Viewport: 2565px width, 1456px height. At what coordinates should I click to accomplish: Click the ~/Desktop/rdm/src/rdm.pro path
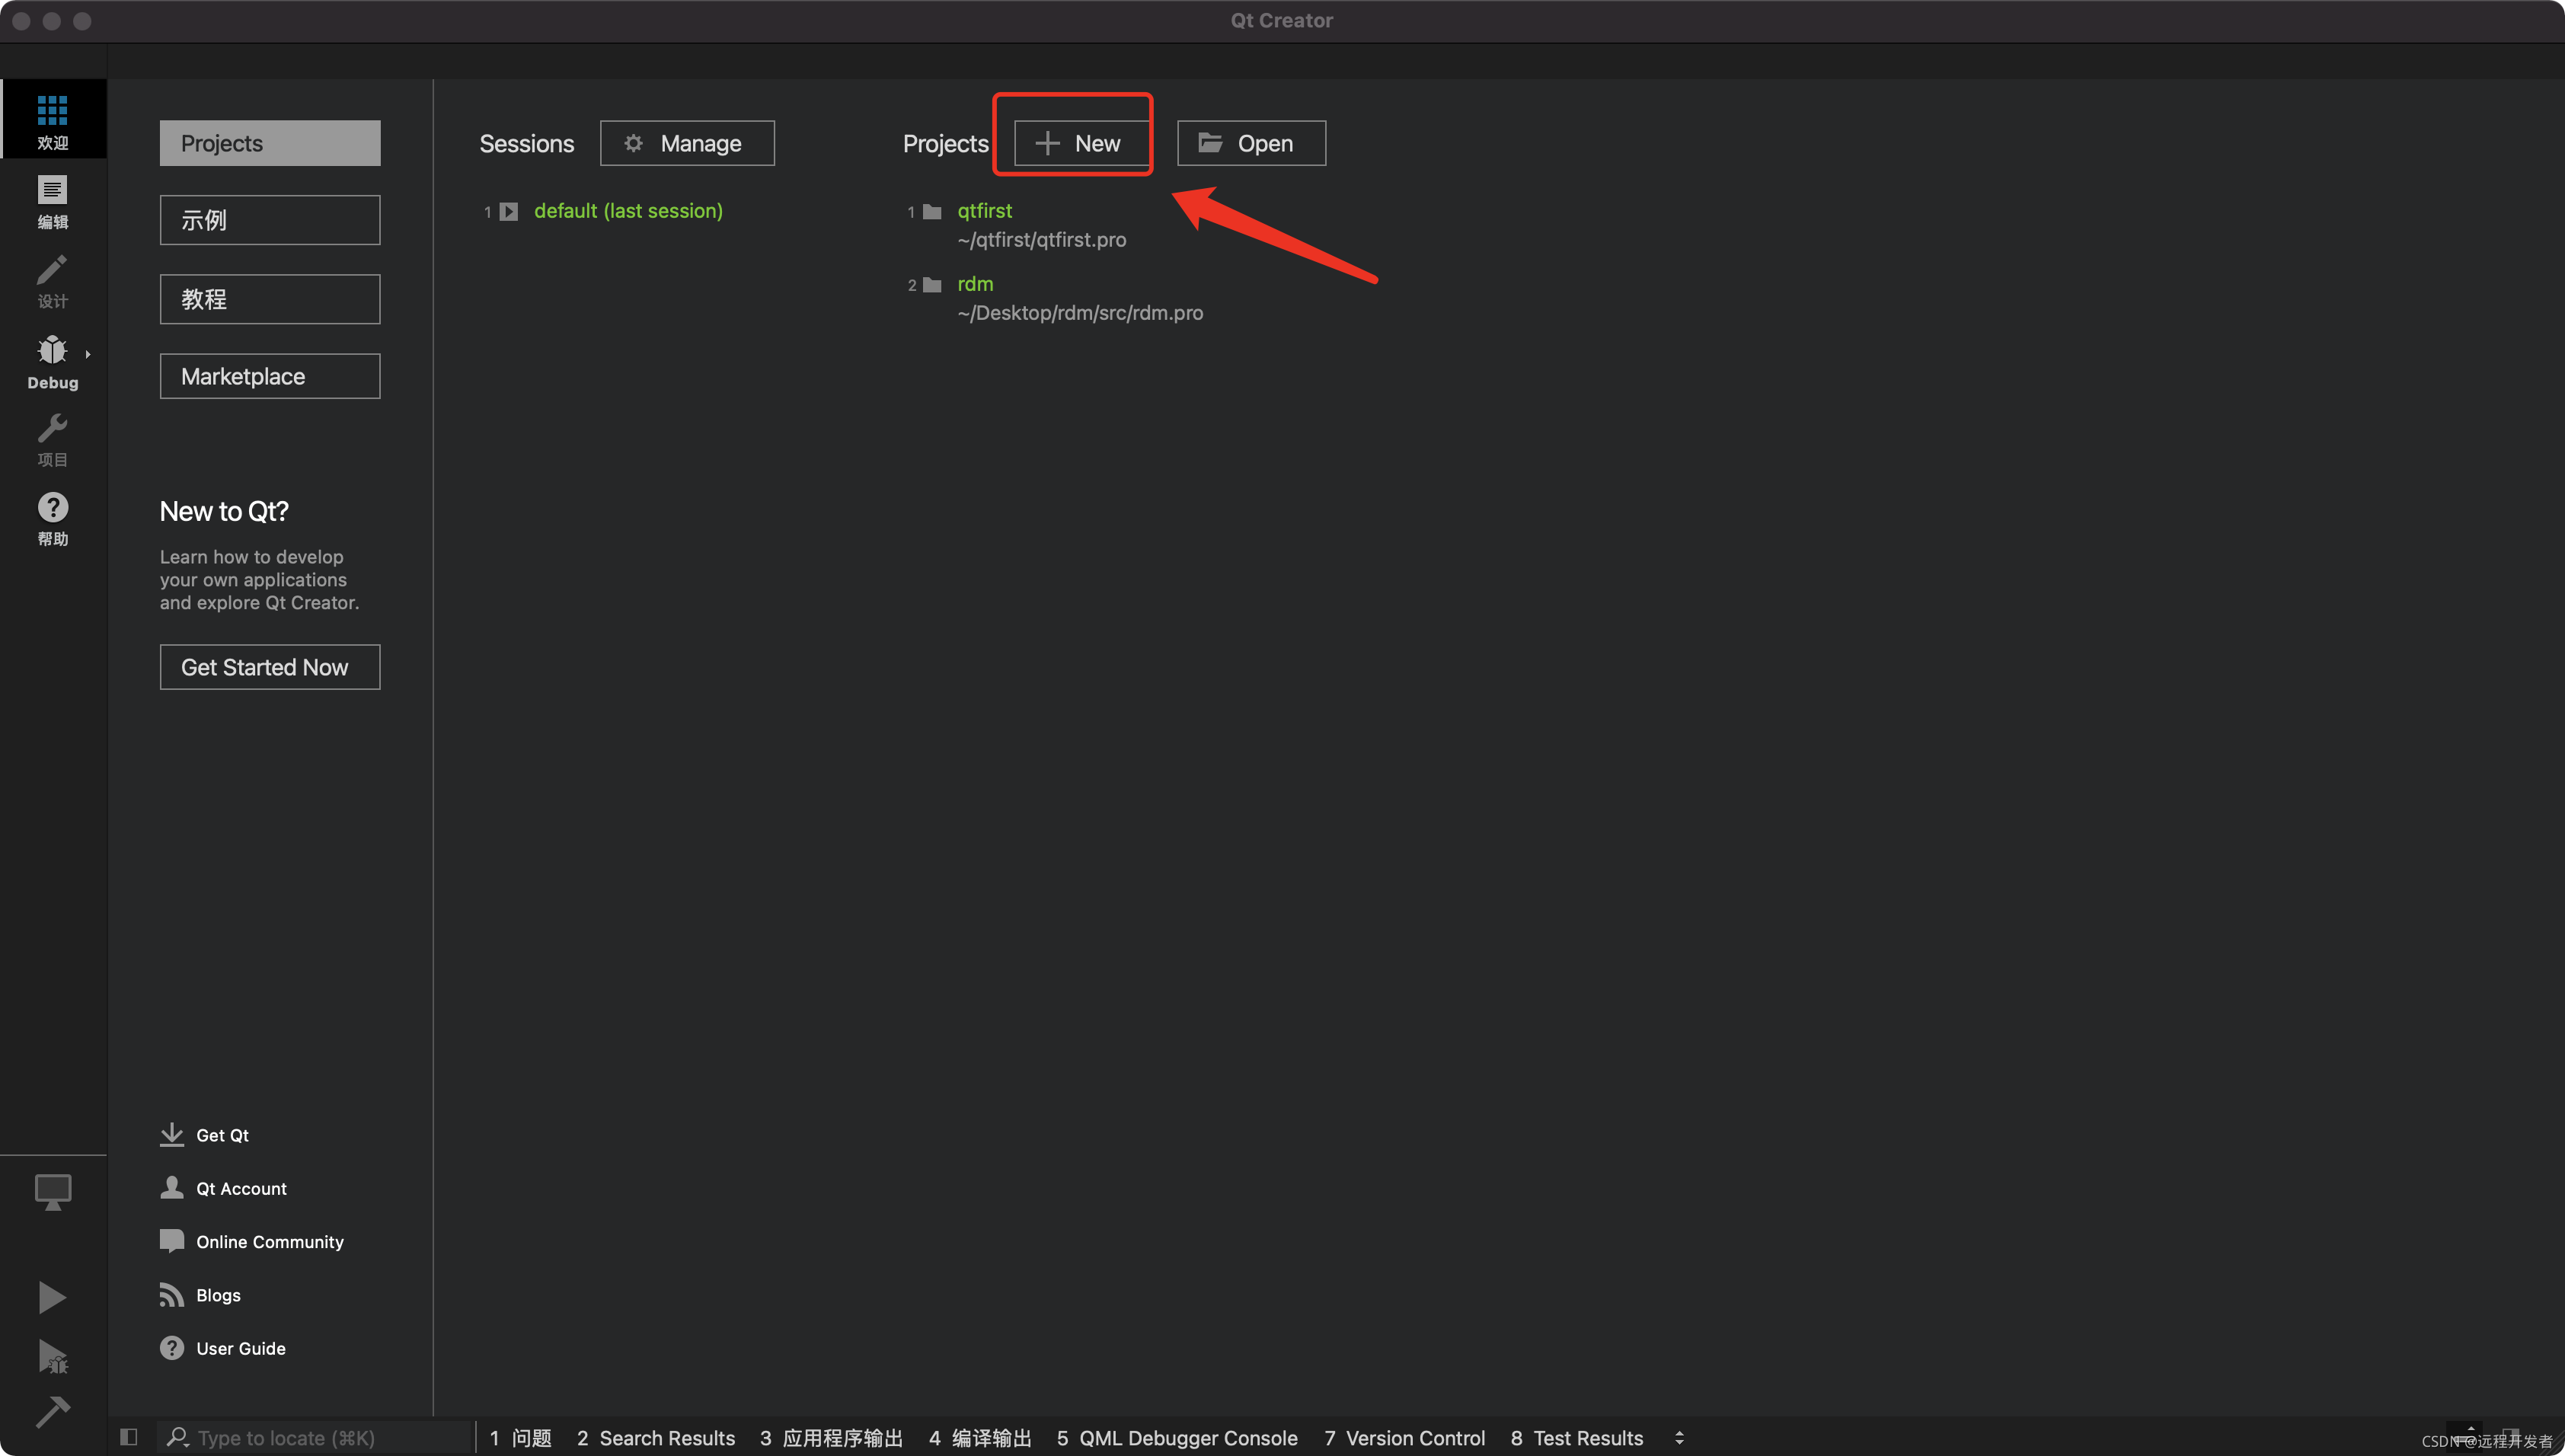point(1080,313)
